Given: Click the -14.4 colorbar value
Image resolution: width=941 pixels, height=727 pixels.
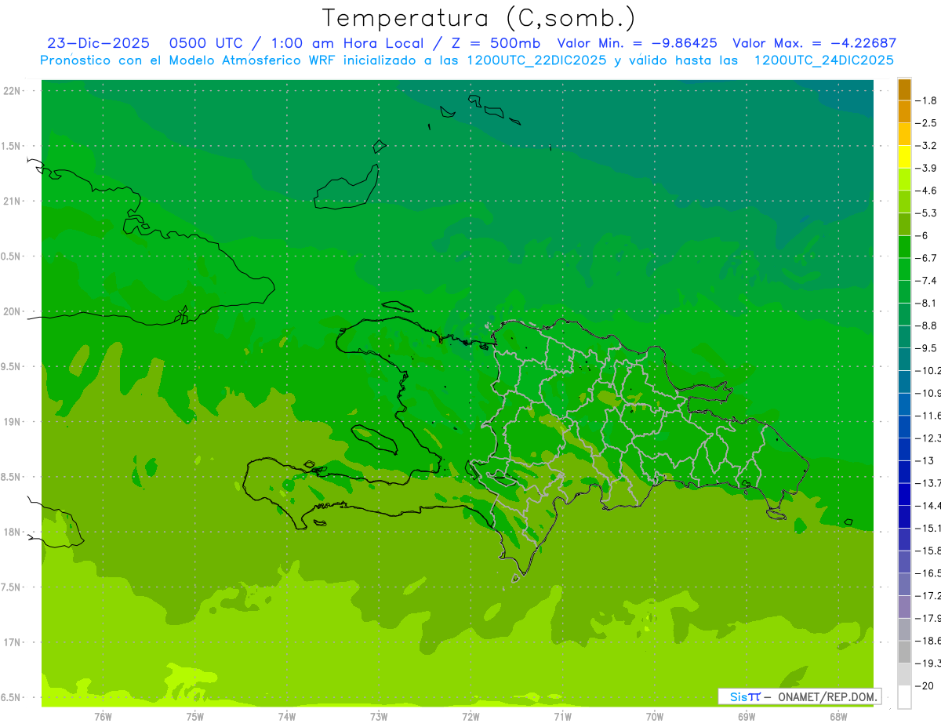Looking at the screenshot, I should tap(928, 505).
